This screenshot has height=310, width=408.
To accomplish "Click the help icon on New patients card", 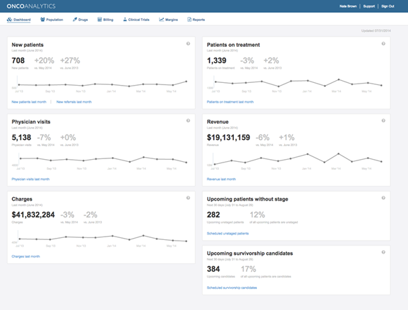I will 188,44.
